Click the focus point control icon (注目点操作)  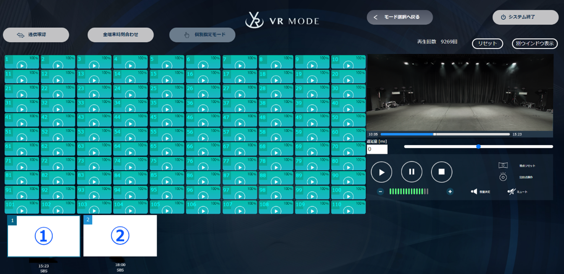pos(503,177)
